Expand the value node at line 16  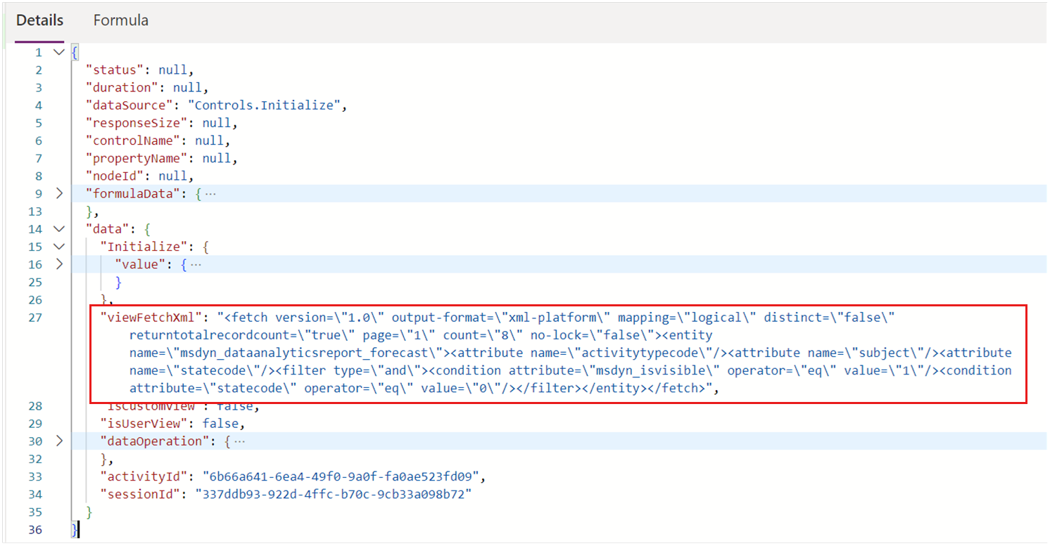[x=58, y=264]
